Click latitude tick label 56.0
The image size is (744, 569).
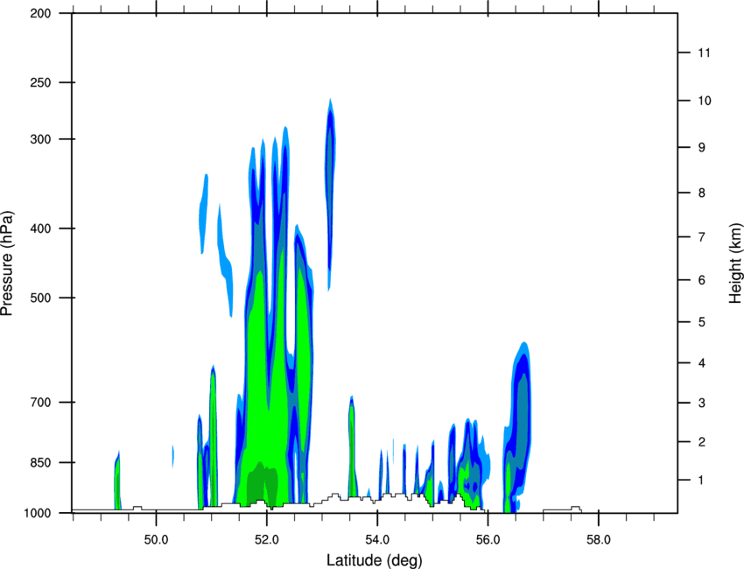click(488, 540)
